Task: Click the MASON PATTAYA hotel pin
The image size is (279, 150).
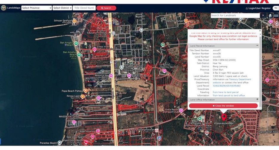Action: tap(74, 122)
